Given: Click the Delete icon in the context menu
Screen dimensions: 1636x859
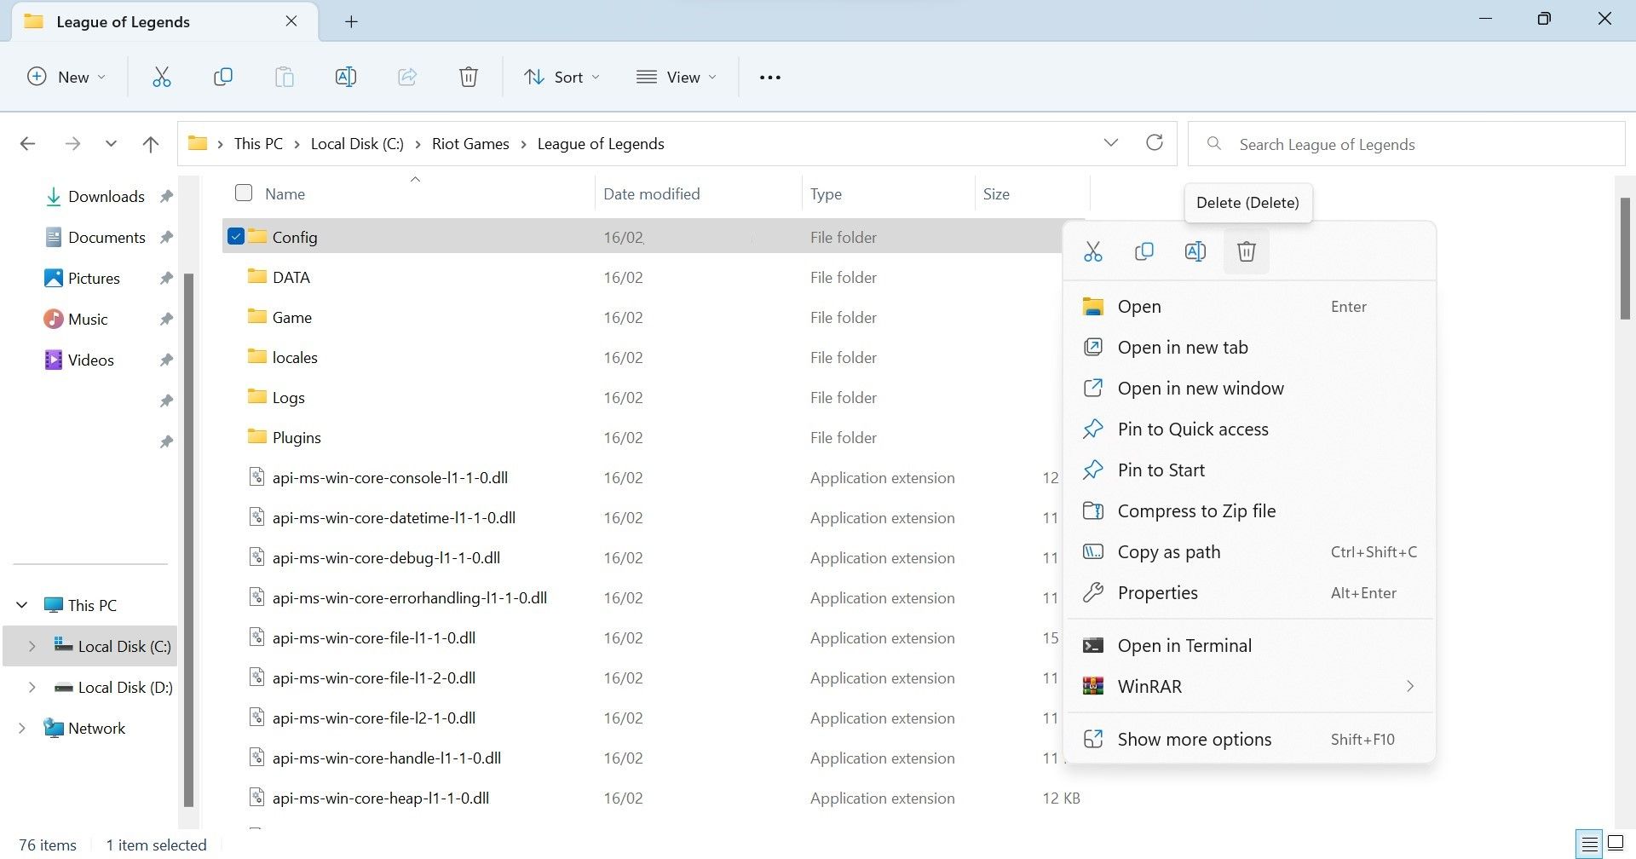Looking at the screenshot, I should (1246, 251).
